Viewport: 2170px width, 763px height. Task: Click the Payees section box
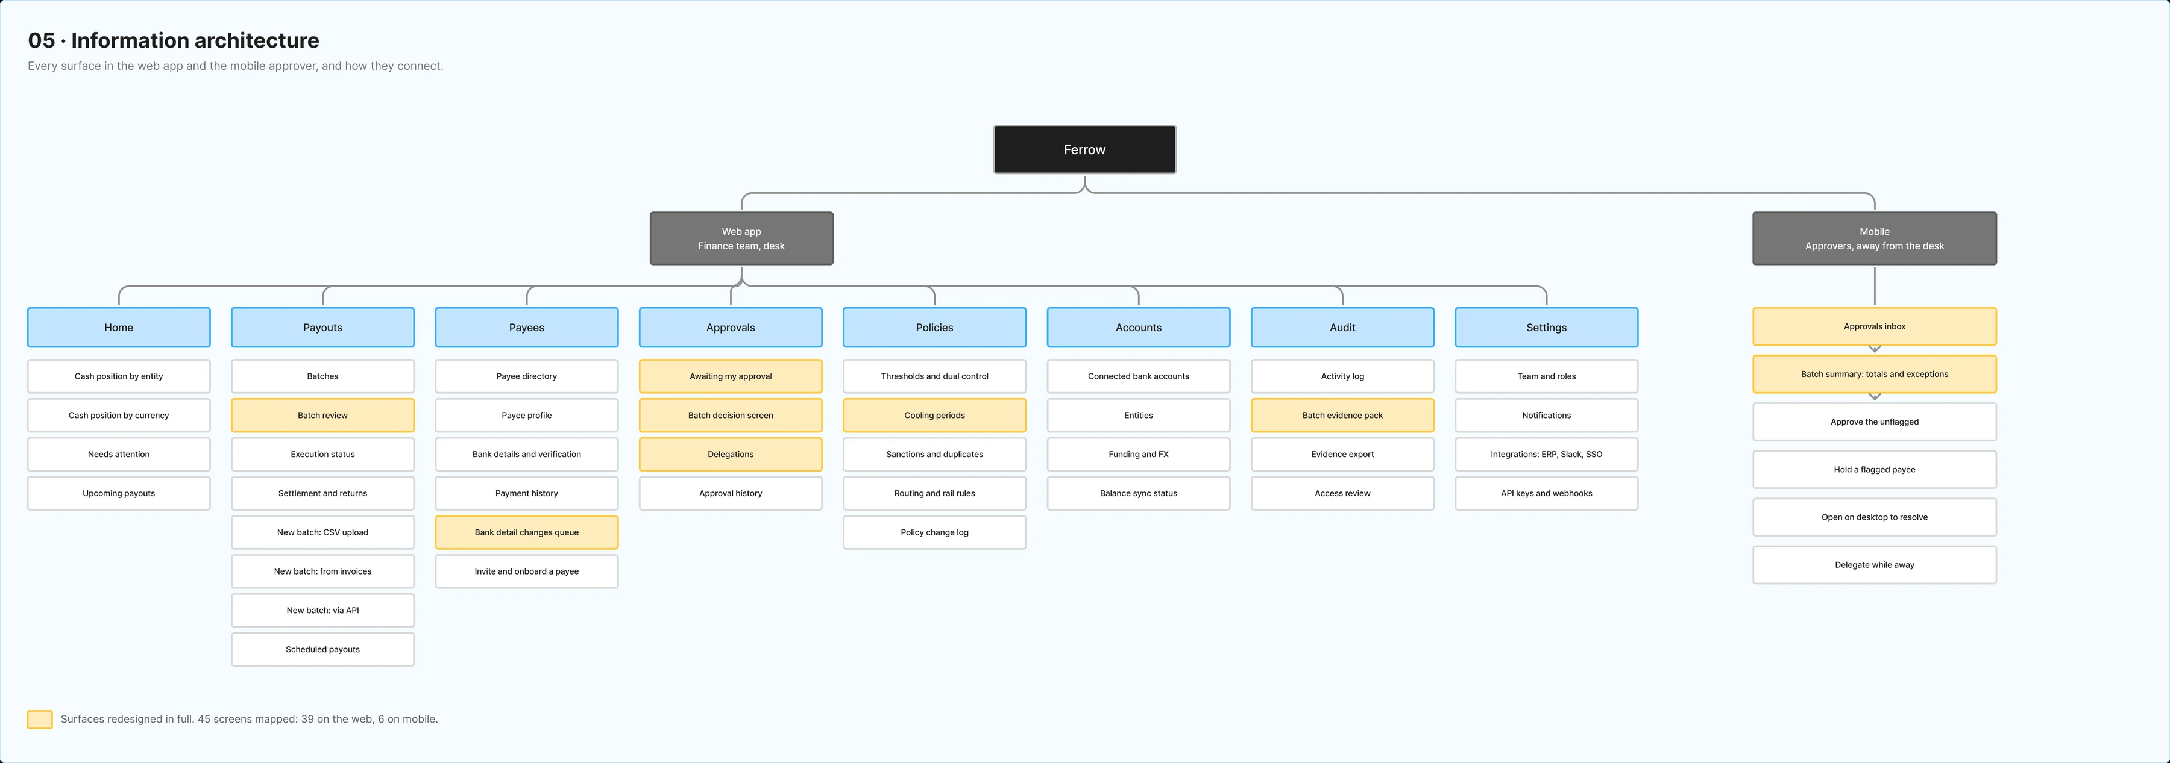click(x=526, y=327)
